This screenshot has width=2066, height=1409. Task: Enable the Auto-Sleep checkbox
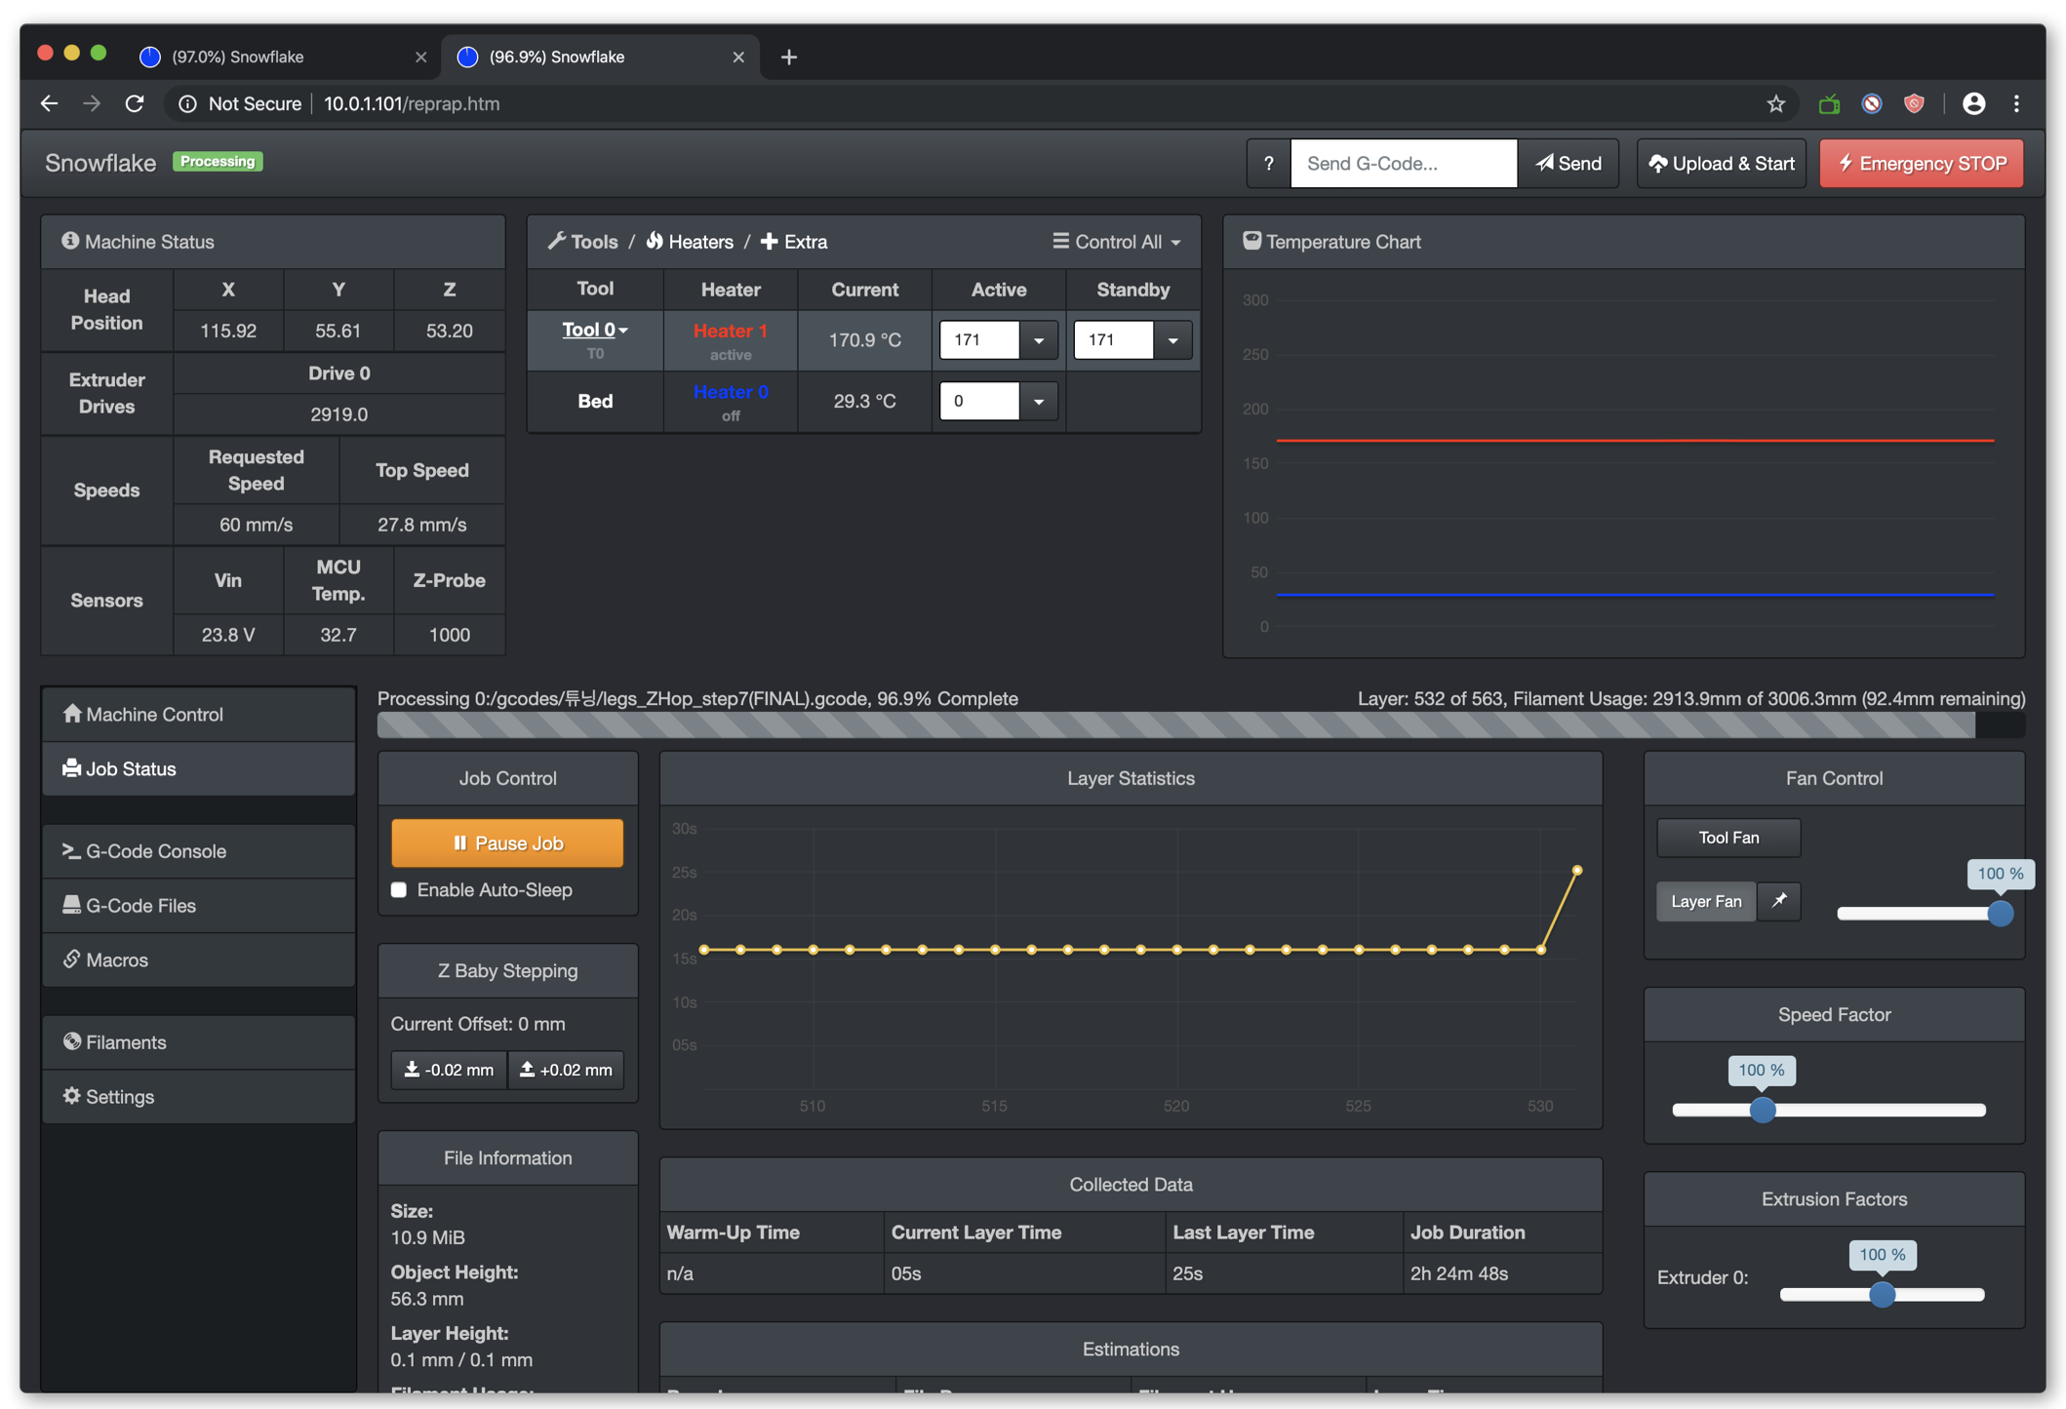[399, 889]
